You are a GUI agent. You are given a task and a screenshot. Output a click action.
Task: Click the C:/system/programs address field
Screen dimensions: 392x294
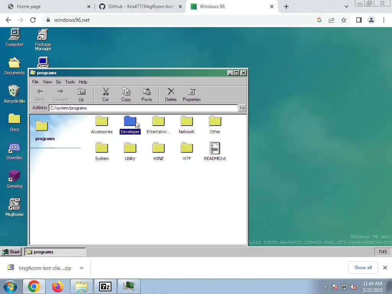[x=143, y=108]
